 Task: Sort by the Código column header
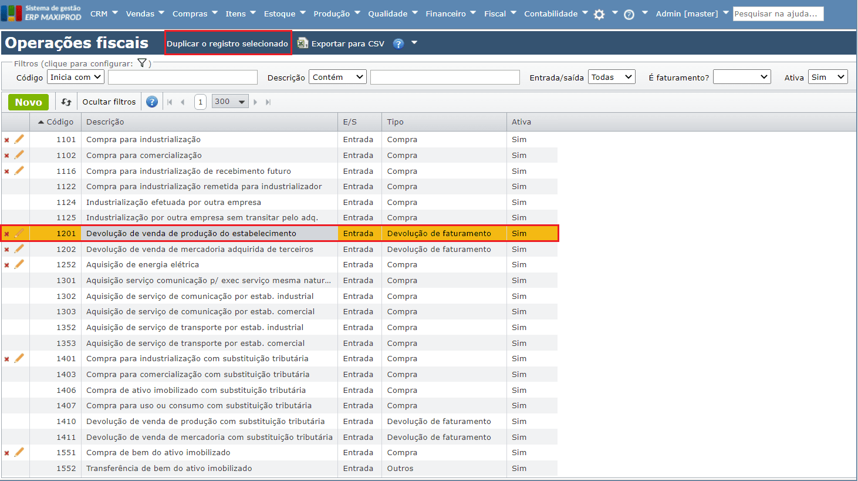point(59,122)
